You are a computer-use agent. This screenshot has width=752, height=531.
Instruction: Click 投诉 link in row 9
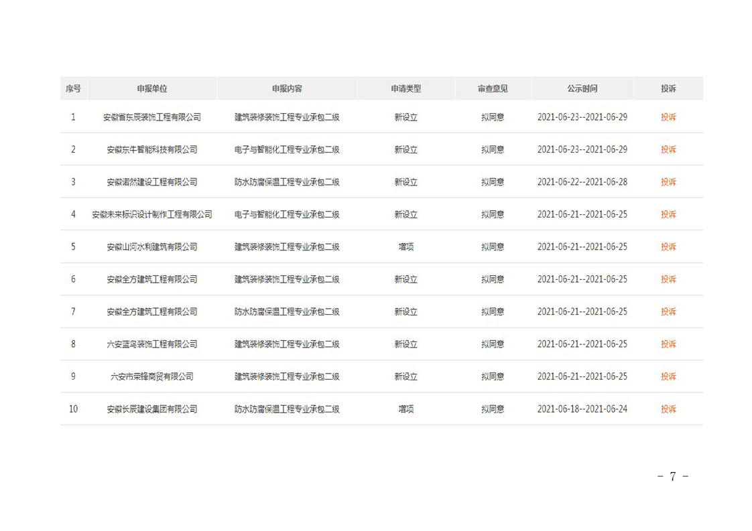[668, 376]
